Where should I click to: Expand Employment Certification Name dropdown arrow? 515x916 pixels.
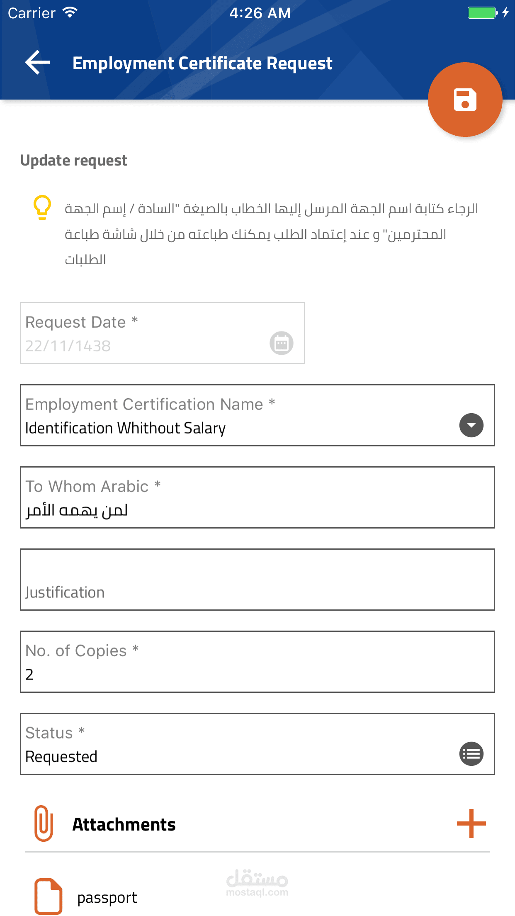(471, 425)
